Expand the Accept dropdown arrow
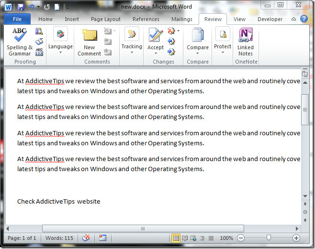Image resolution: width=315 pixels, height=249 pixels. (x=156, y=54)
